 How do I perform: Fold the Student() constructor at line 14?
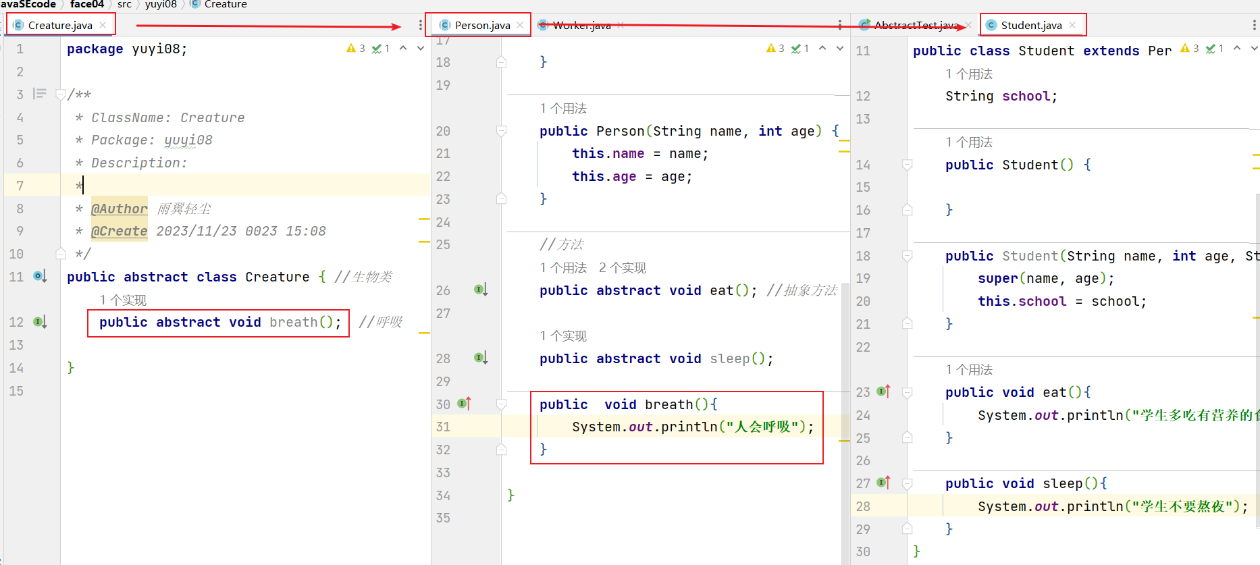coord(907,165)
